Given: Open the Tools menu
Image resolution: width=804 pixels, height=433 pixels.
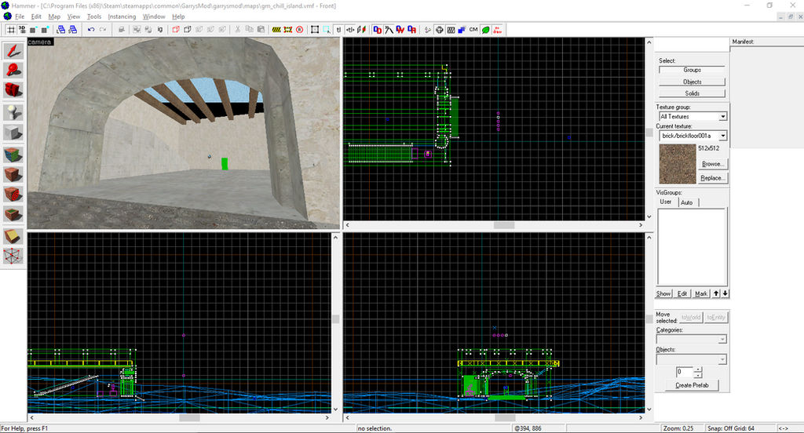Looking at the screenshot, I should (94, 16).
